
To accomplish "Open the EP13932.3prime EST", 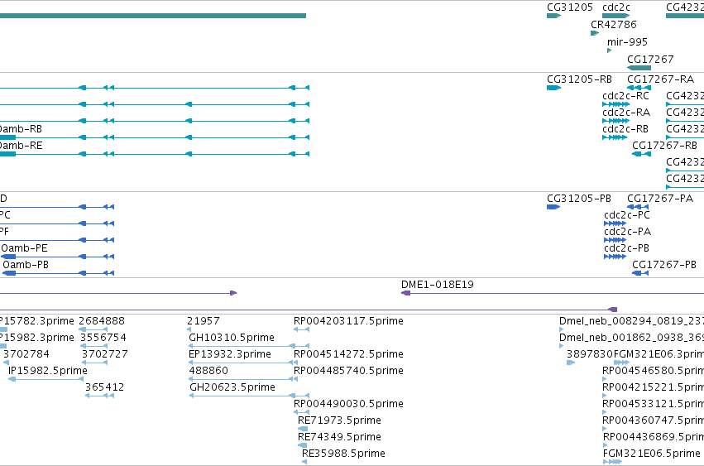I will point(242,363).
